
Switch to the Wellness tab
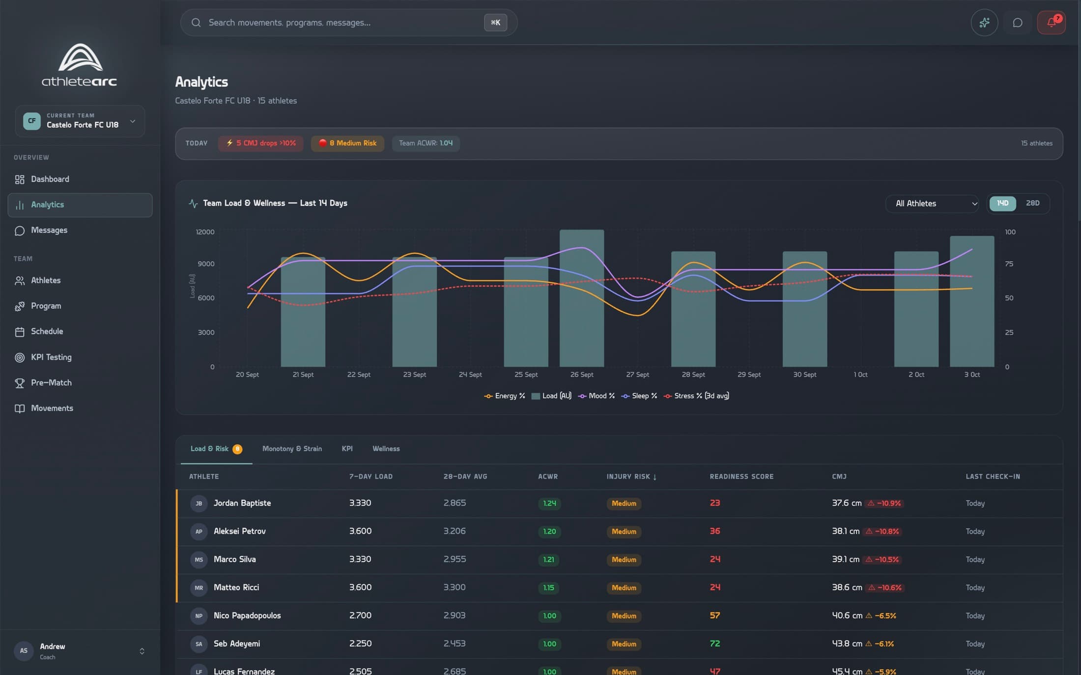(386, 449)
